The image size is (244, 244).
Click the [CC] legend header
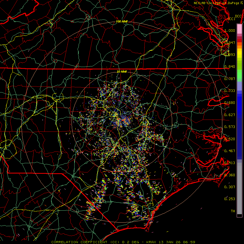[x=232, y=19]
